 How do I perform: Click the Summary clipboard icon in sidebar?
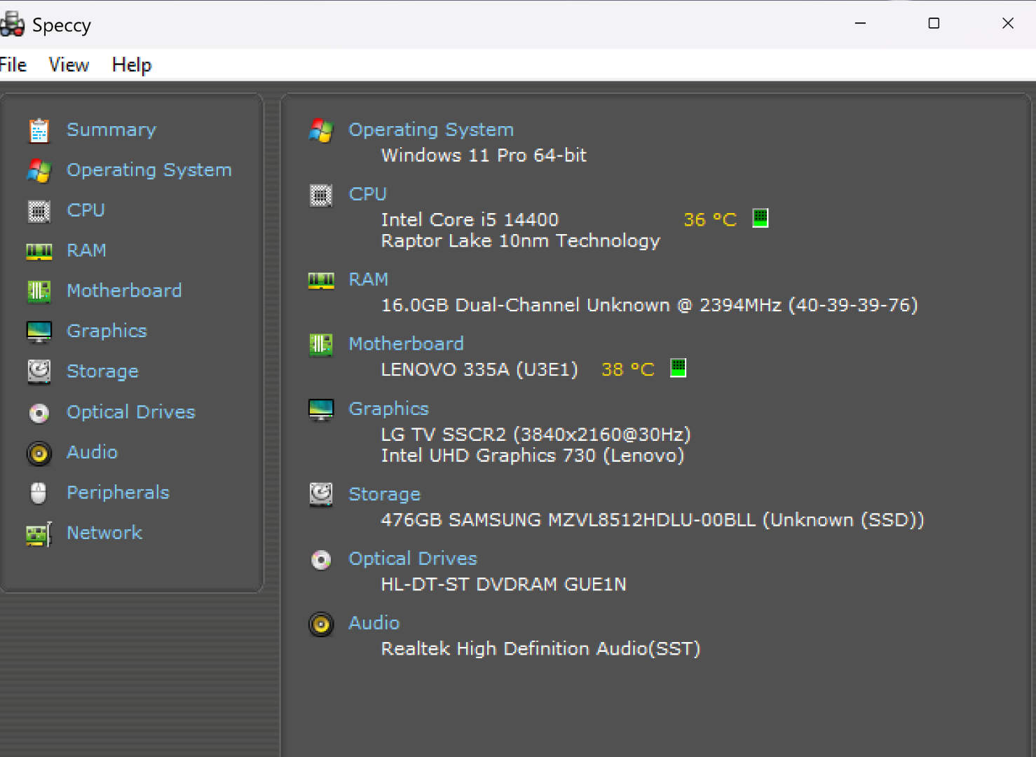tap(39, 130)
